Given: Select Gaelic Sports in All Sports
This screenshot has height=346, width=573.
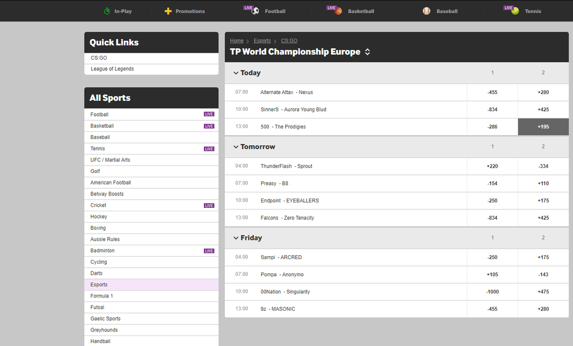Looking at the screenshot, I should coord(151,319).
